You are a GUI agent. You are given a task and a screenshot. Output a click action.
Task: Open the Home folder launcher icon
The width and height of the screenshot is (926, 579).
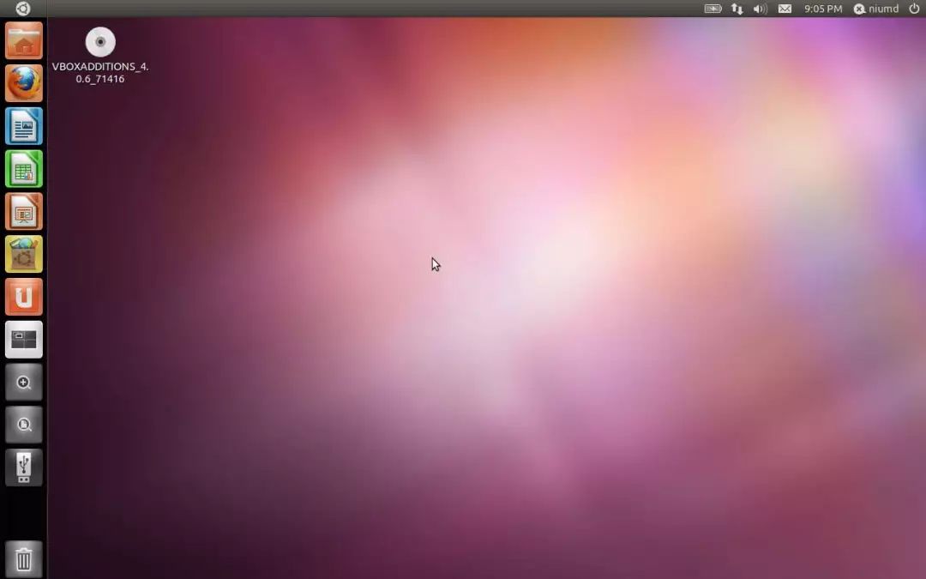click(x=23, y=40)
